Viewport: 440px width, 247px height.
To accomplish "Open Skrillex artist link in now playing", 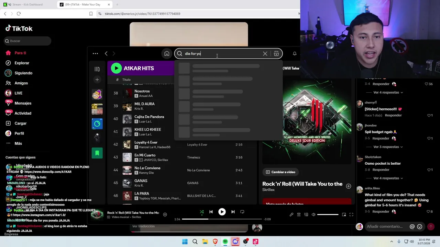I will (x=268, y=190).
